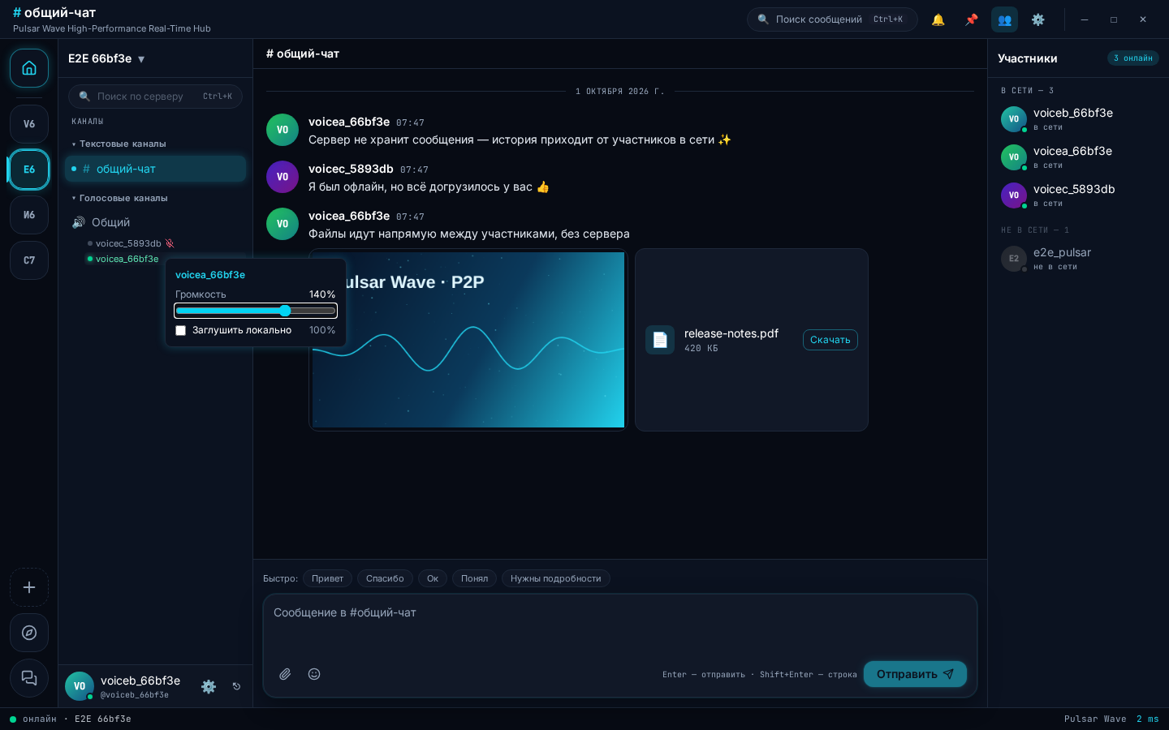Image resolution: width=1169 pixels, height=730 pixels.
Task: Open user settings gear near voiceb_66bf3e
Action: [209, 686]
